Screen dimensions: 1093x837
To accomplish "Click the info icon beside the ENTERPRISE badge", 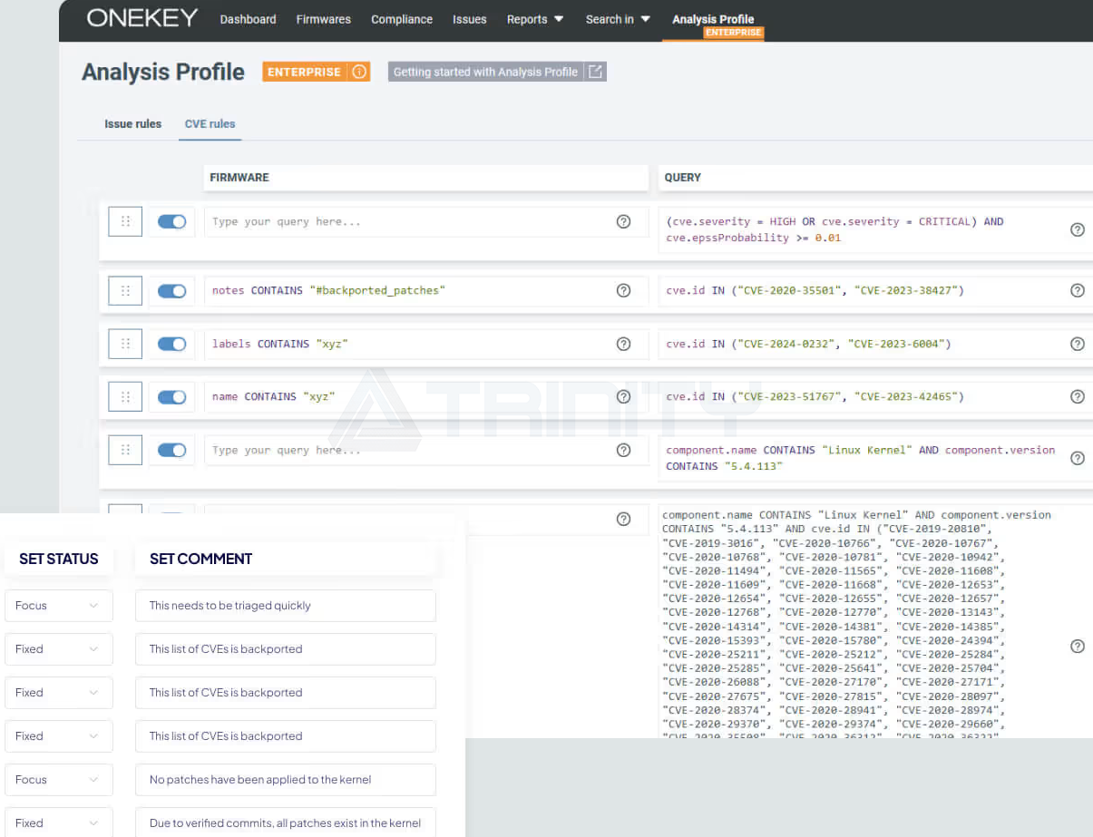I will tap(360, 72).
